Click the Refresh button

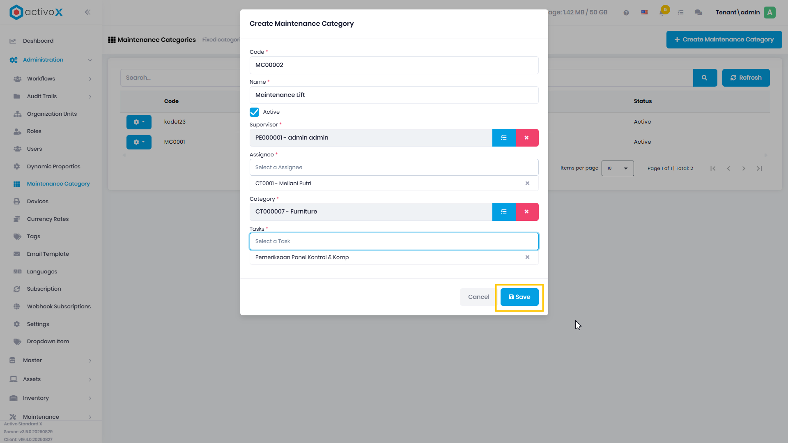click(746, 78)
